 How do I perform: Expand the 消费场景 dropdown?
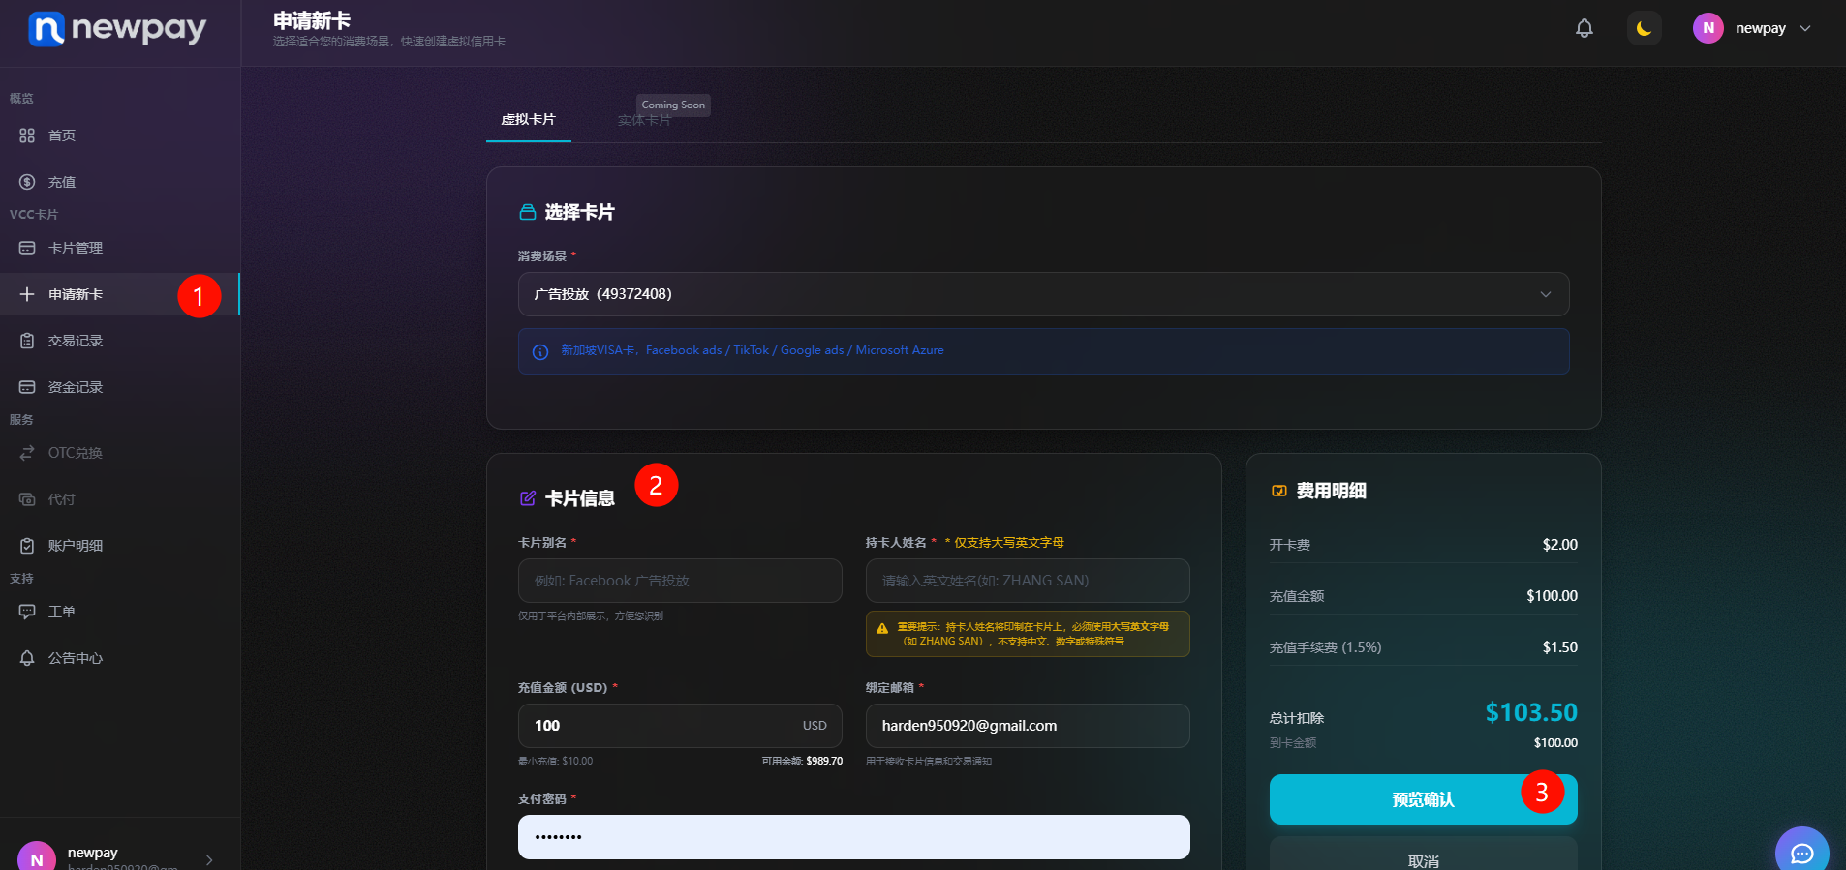click(1043, 294)
